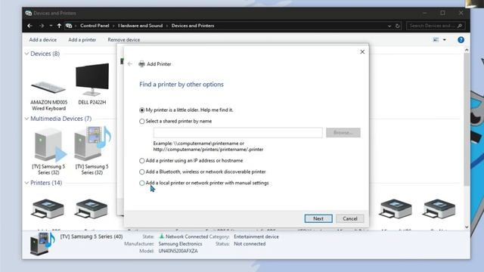This screenshot has width=484, height=272.
Task: Click the address bar Control Panel icon
Action: [69, 26]
